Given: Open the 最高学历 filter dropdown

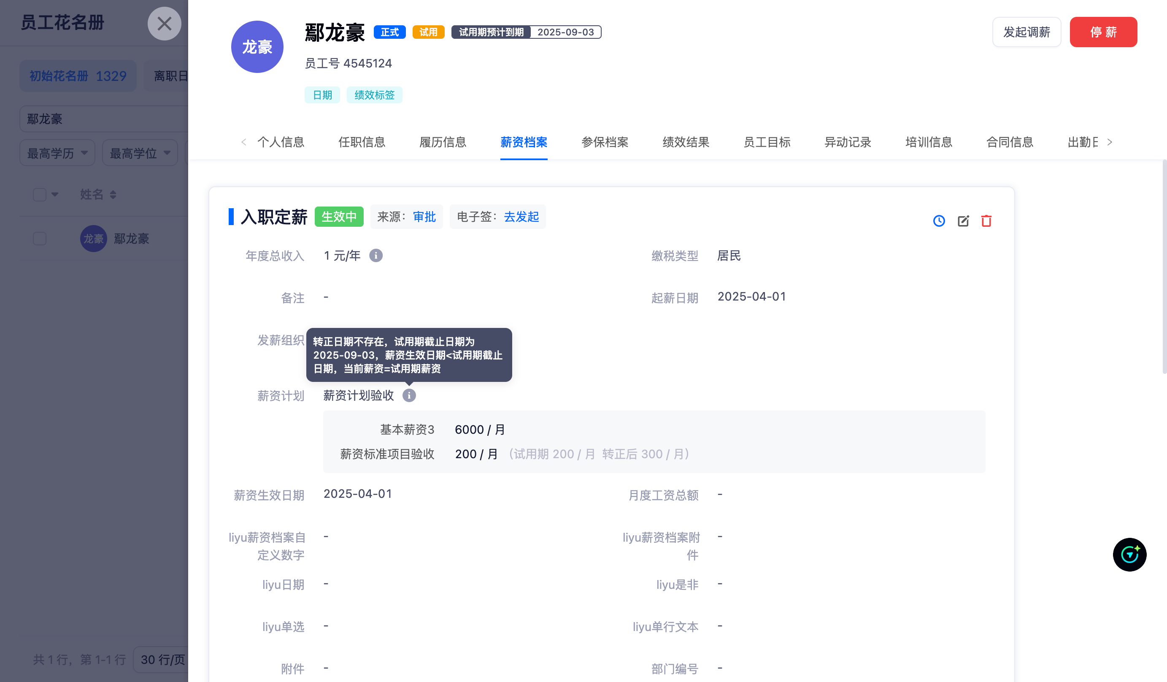Looking at the screenshot, I should [57, 153].
